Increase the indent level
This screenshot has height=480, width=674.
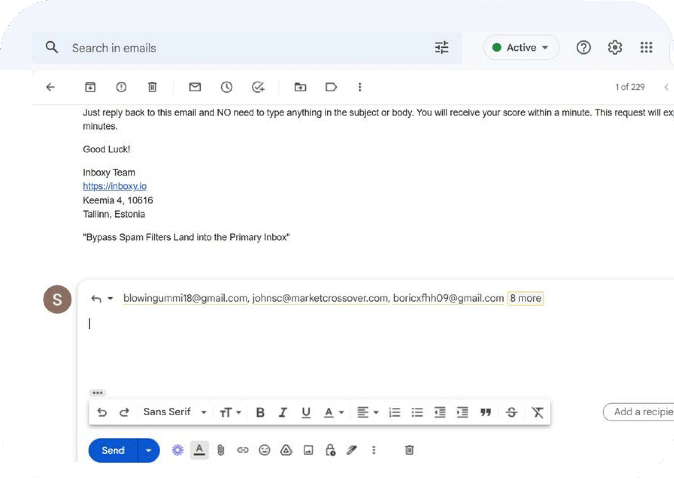(462, 412)
